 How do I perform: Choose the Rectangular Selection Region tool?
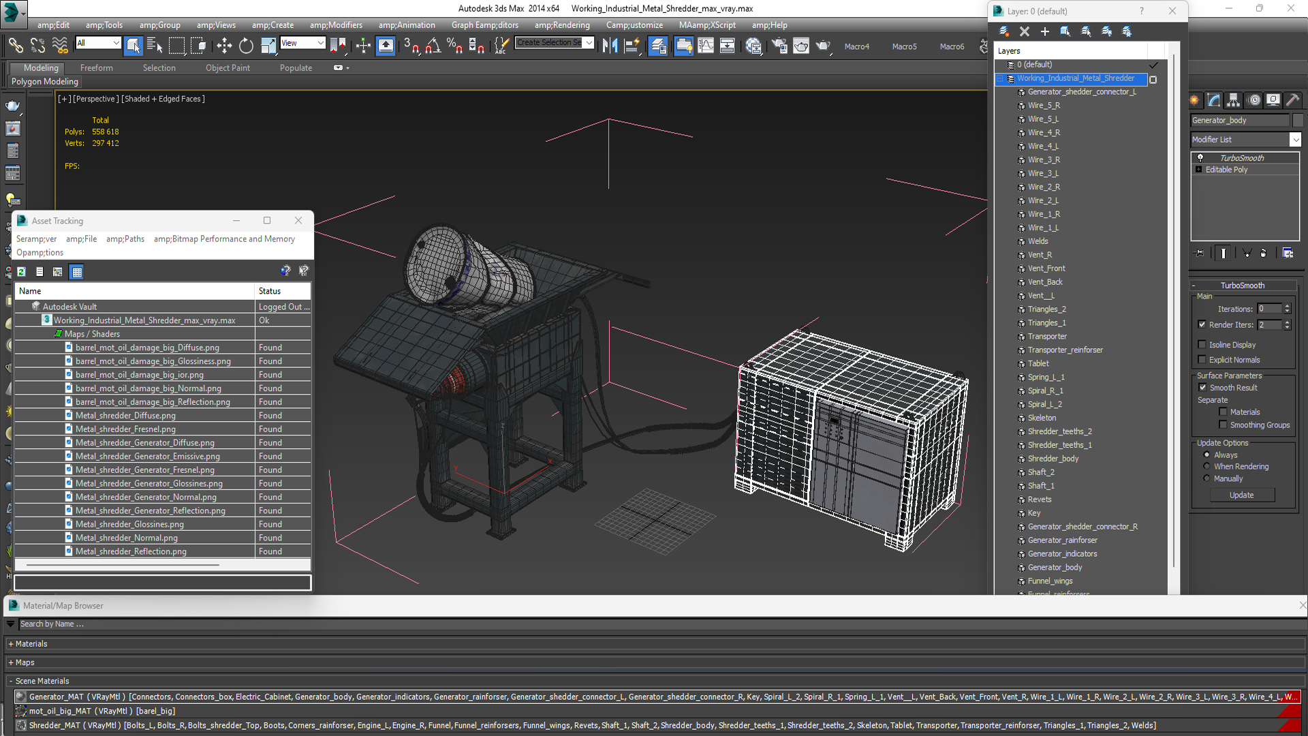pos(176,46)
